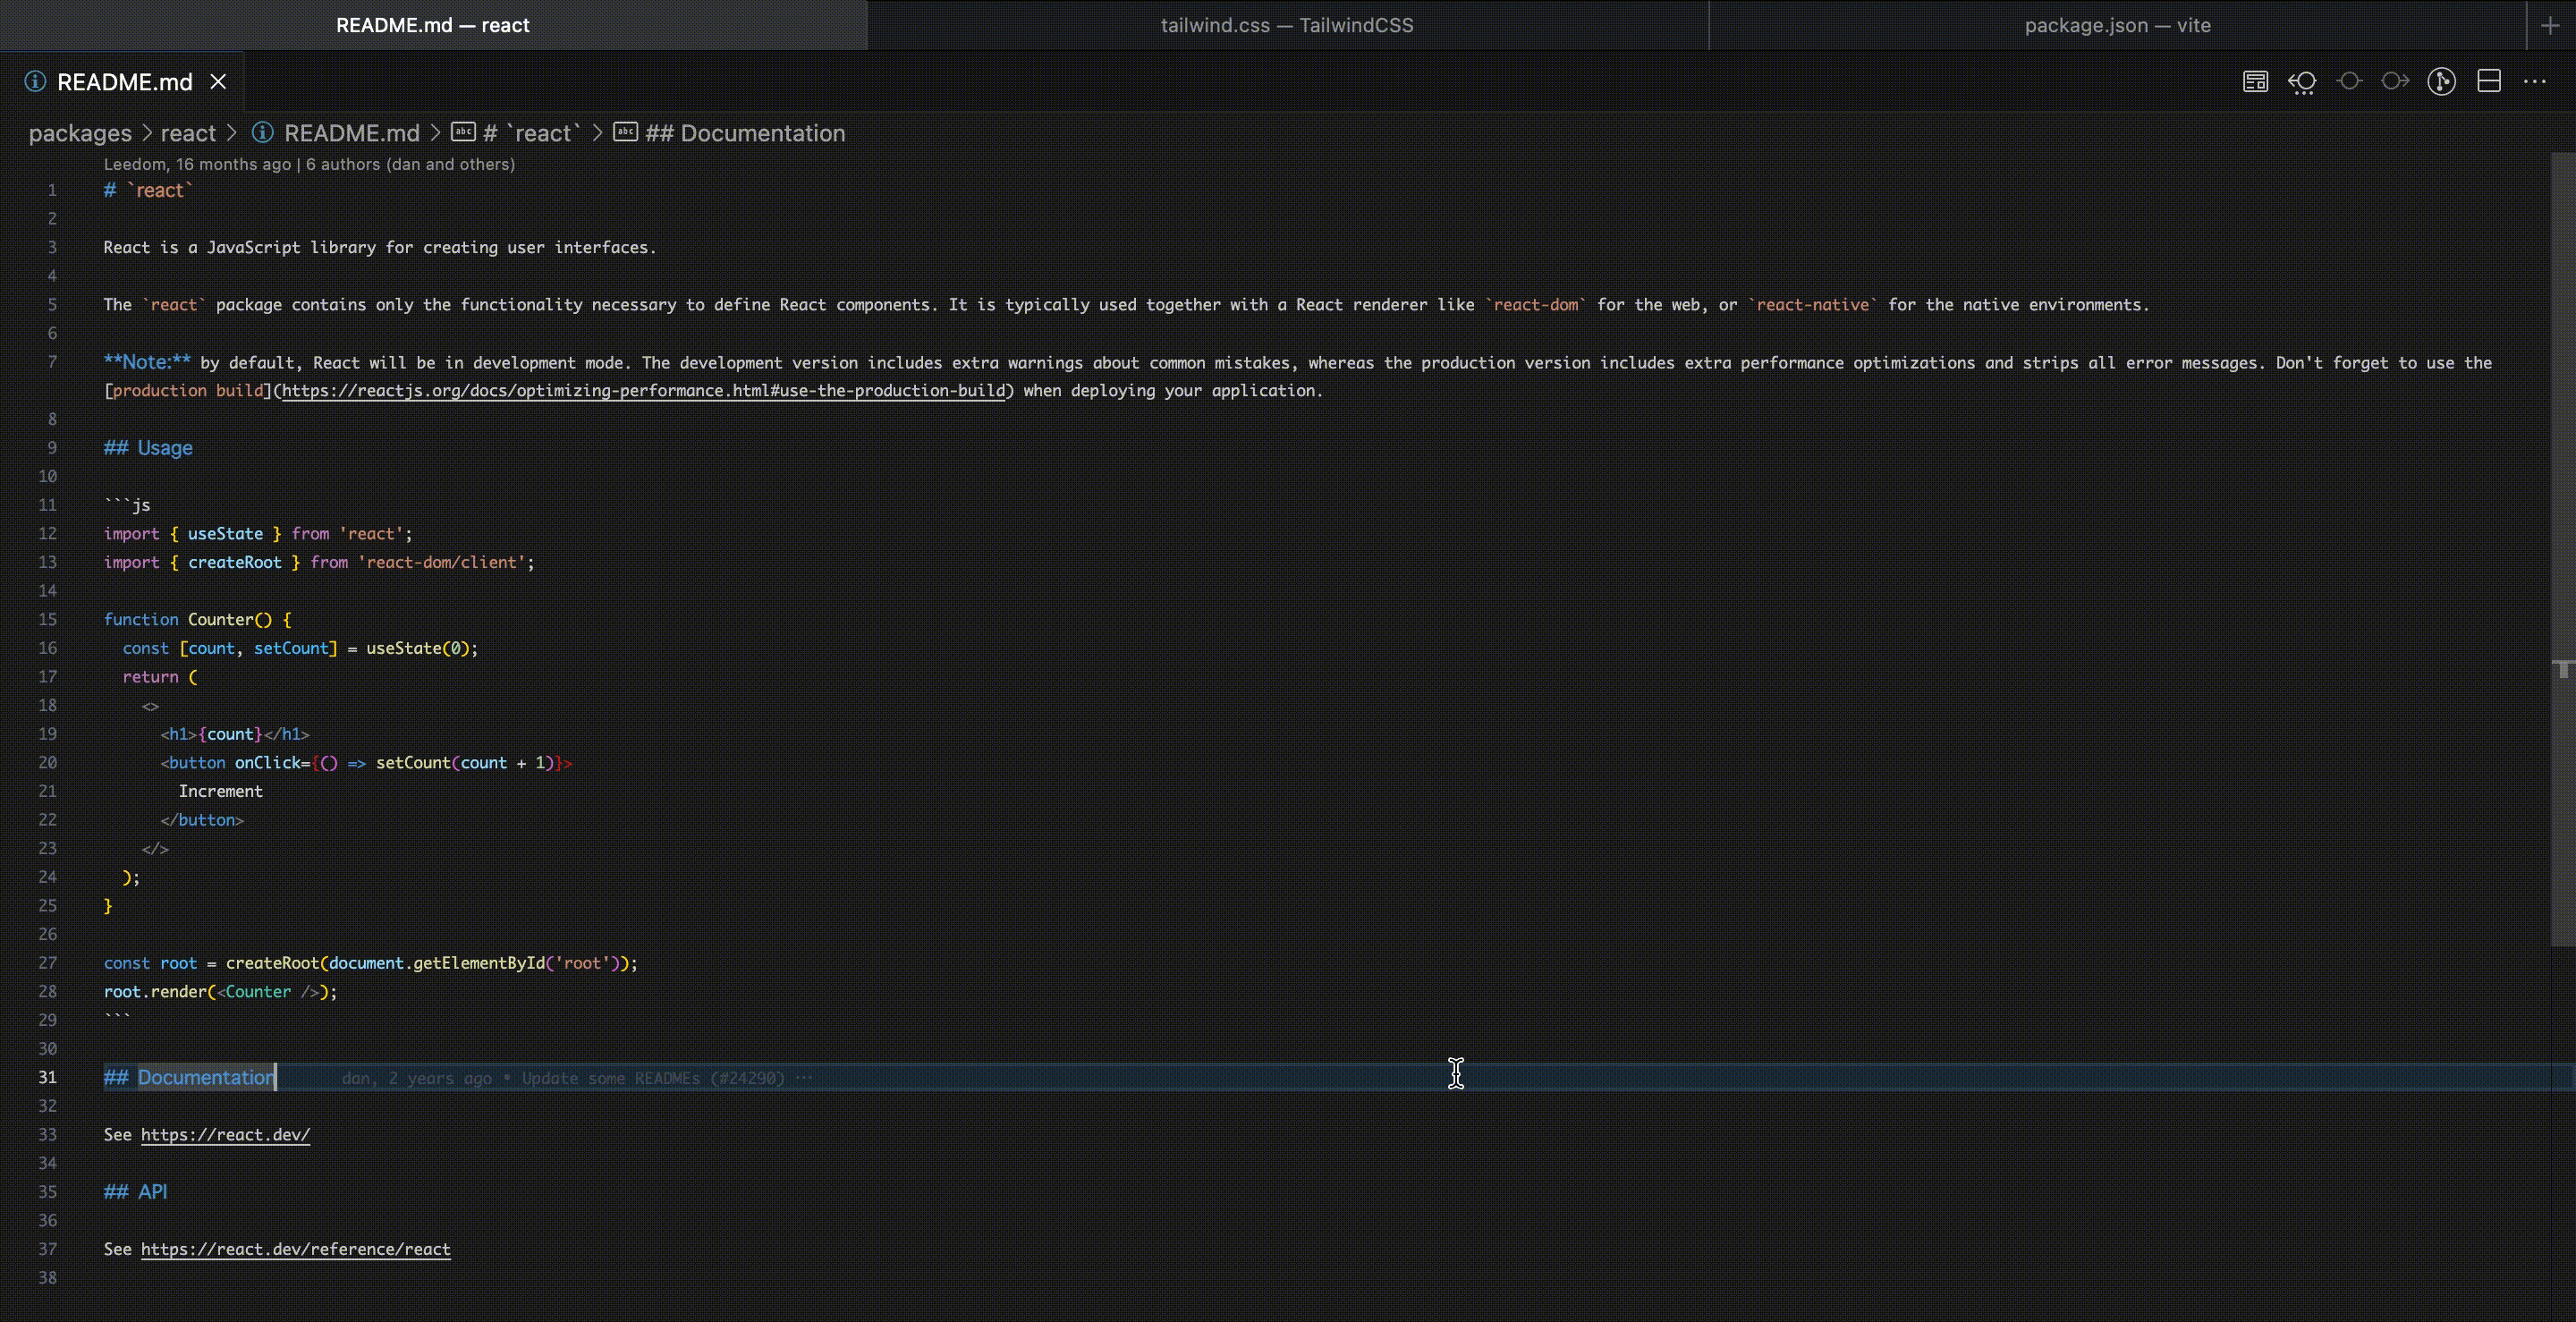Open the https://react.dev/reference/react link
Image resolution: width=2576 pixels, height=1322 pixels.
coord(295,1249)
